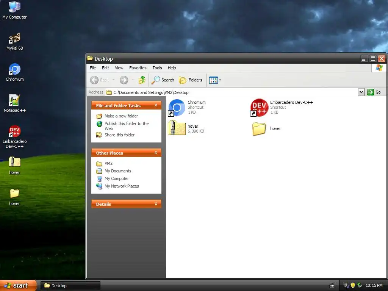The height and width of the screenshot is (291, 388).
Task: Expand address bar dropdown list
Action: point(361,92)
